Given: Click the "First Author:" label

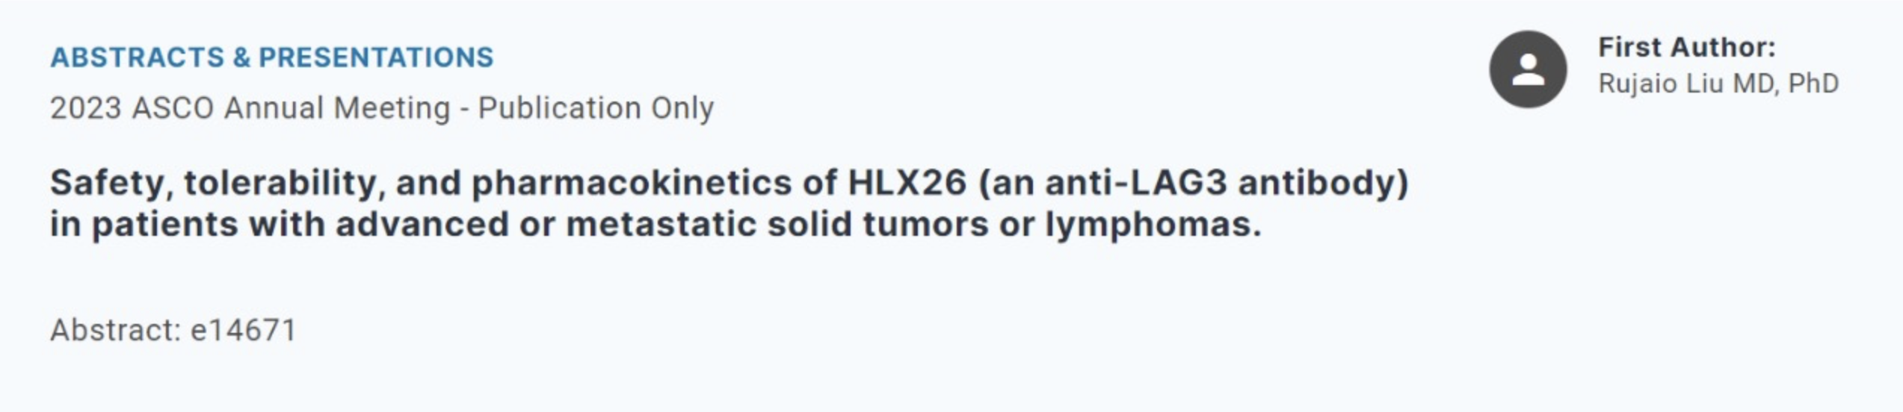Looking at the screenshot, I should click(1686, 48).
